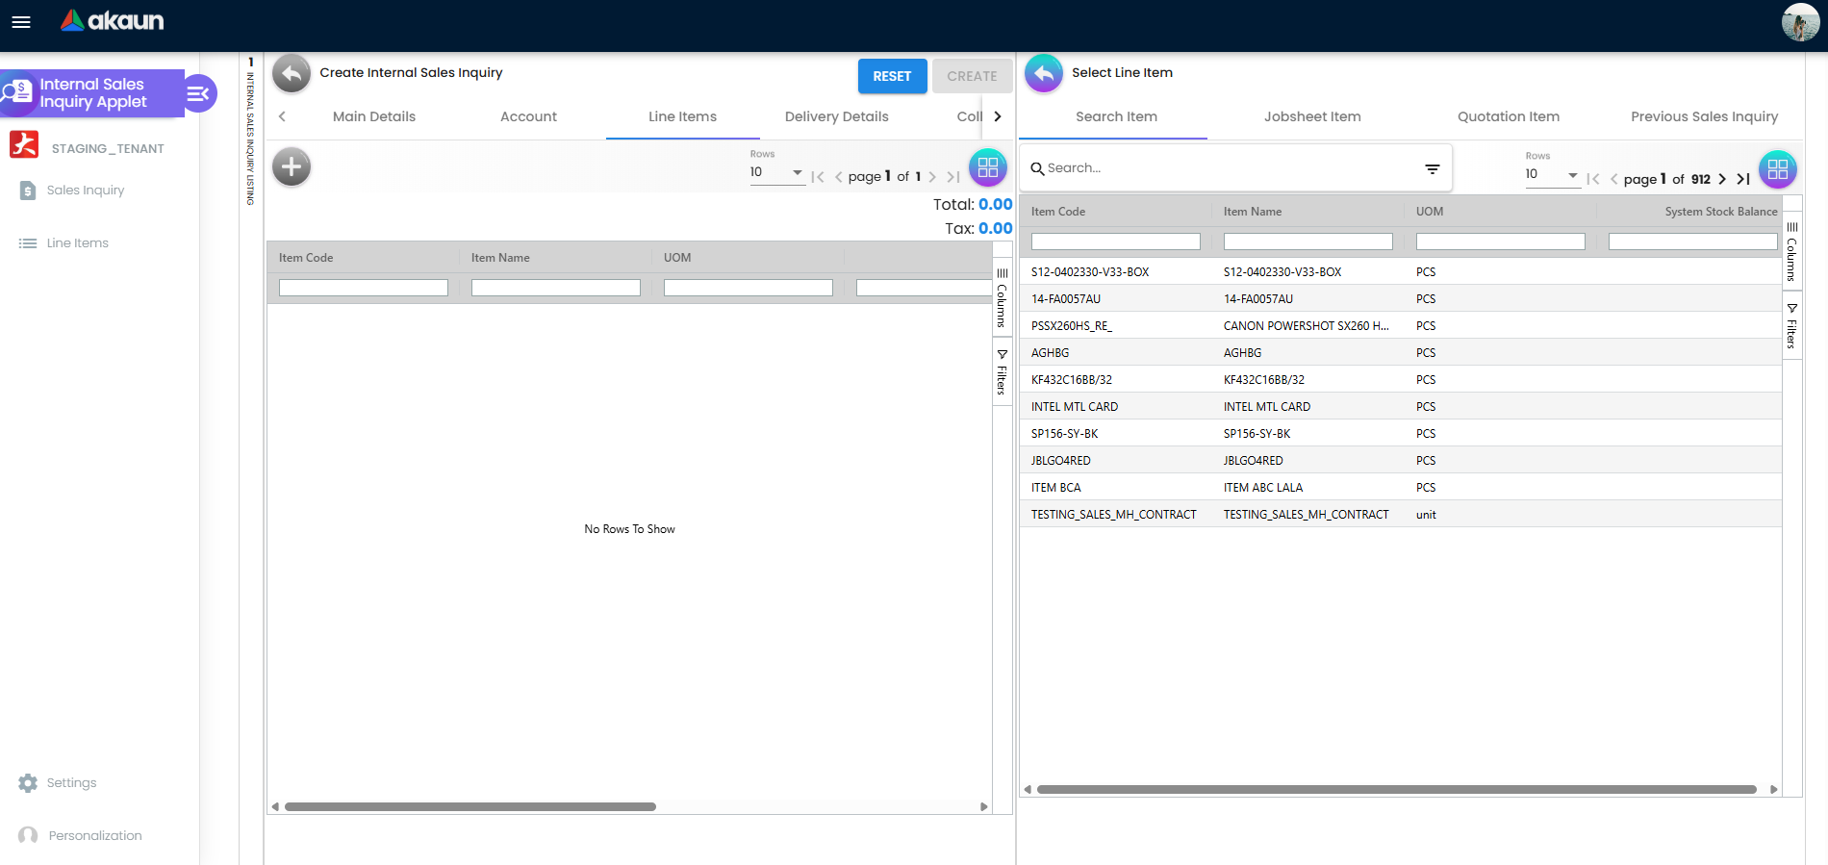Open Line Items in sidebar
This screenshot has width=1828, height=865.
77,243
